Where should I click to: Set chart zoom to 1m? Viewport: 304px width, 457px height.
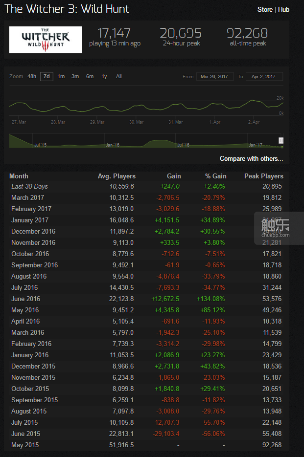pos(61,76)
